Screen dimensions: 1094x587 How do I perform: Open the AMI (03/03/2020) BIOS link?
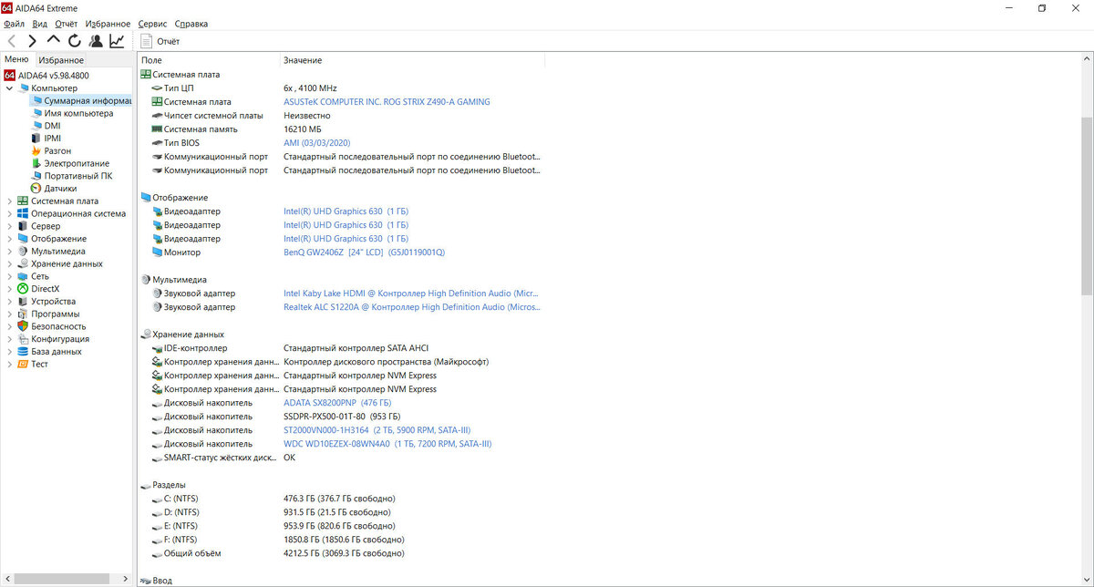[316, 143]
